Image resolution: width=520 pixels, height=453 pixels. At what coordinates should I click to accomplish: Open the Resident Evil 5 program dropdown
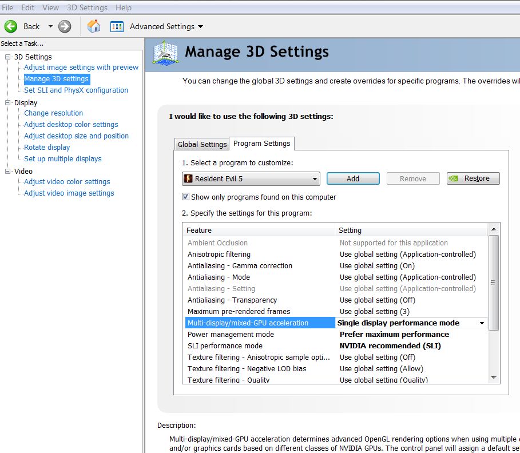(x=251, y=178)
